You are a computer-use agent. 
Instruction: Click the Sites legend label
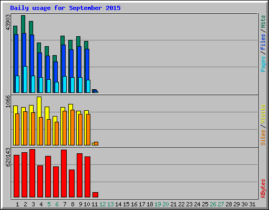pyautogui.click(x=263, y=137)
